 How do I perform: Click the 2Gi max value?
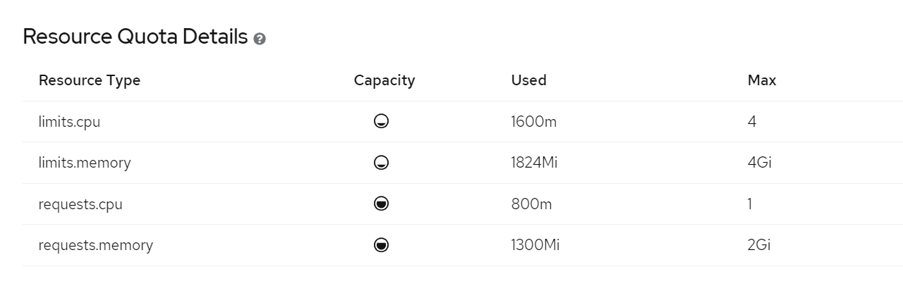pos(760,245)
